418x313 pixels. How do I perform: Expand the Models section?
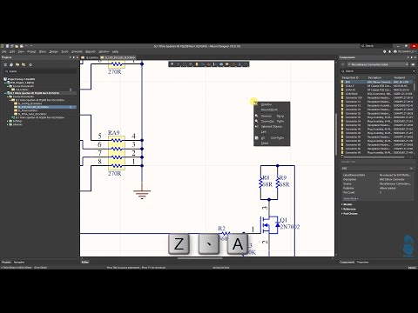tap(342, 204)
